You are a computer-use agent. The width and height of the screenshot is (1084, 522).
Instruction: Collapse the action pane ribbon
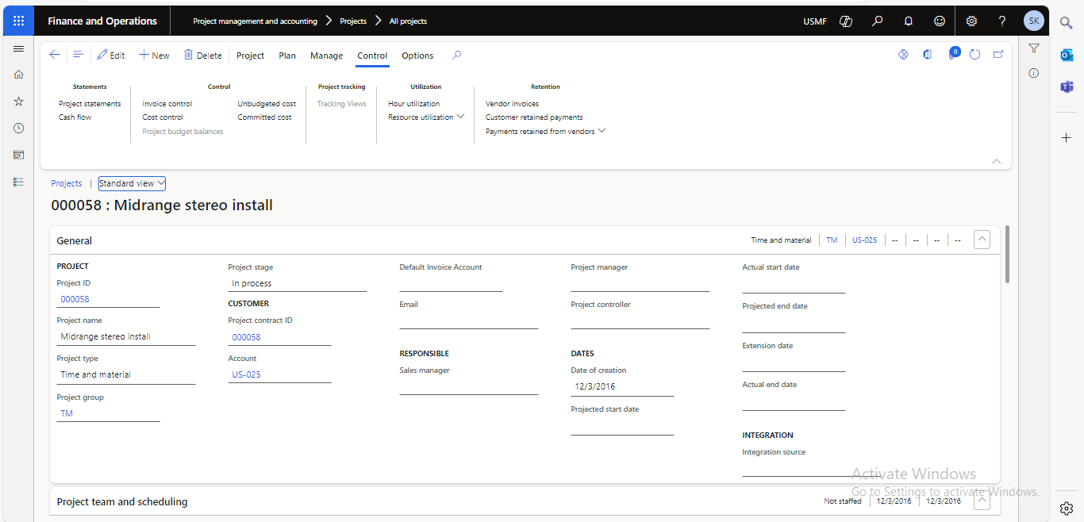pyautogui.click(x=997, y=161)
